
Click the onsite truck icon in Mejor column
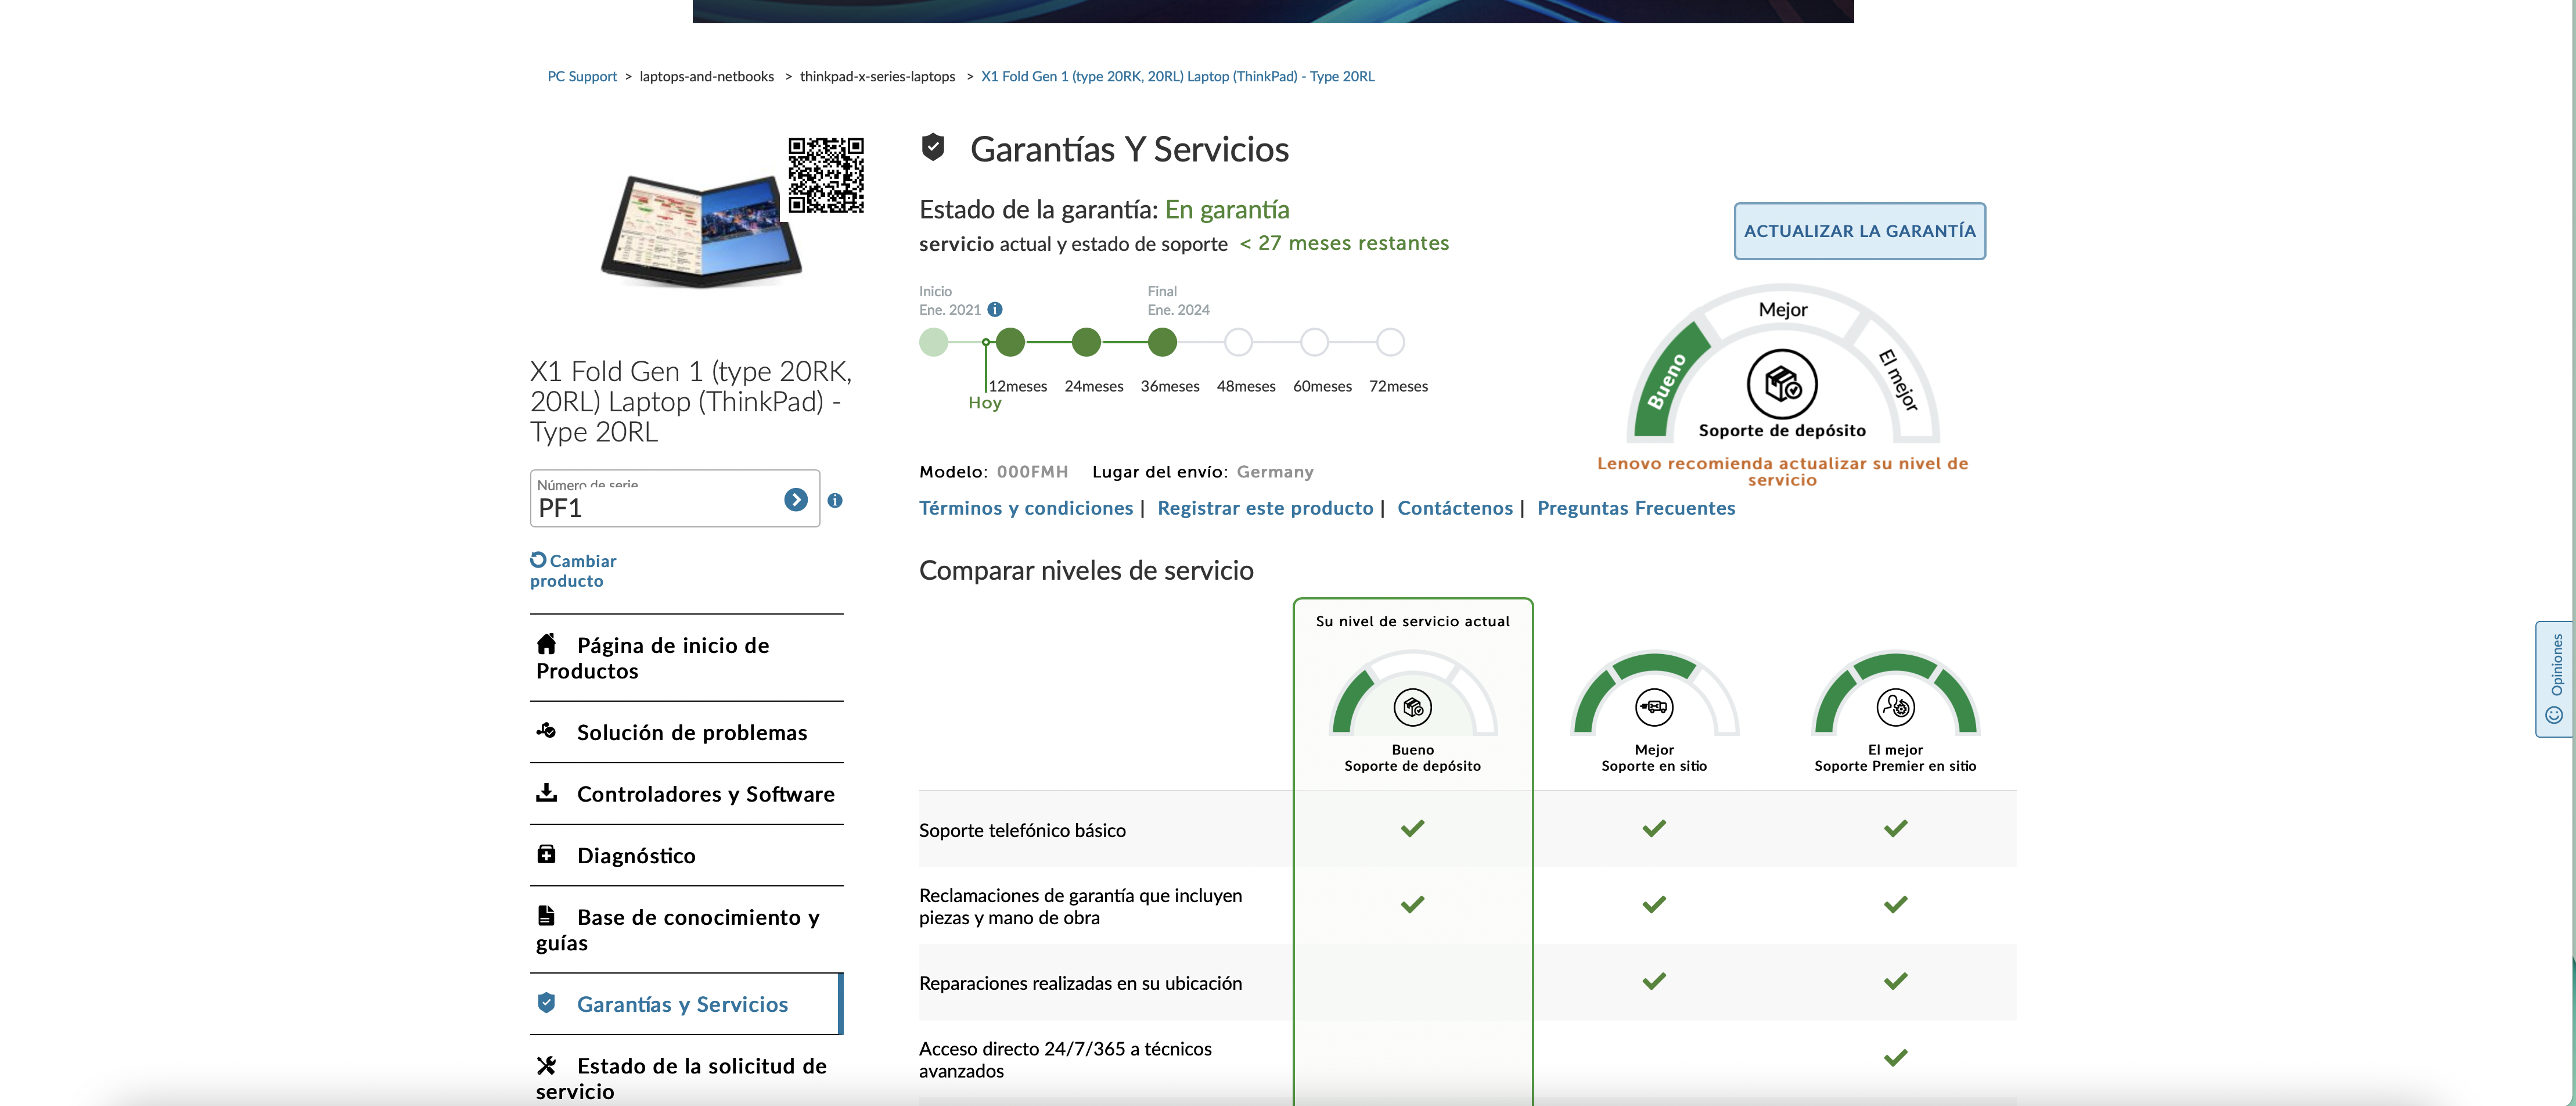pos(1654,707)
